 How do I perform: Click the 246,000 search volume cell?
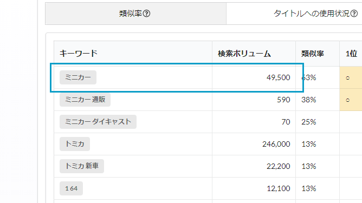[x=276, y=144]
